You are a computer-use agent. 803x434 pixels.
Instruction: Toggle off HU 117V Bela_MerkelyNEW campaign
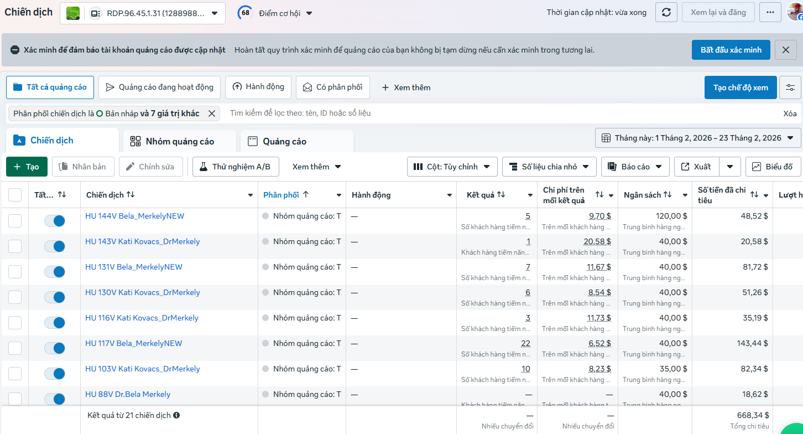(x=55, y=348)
